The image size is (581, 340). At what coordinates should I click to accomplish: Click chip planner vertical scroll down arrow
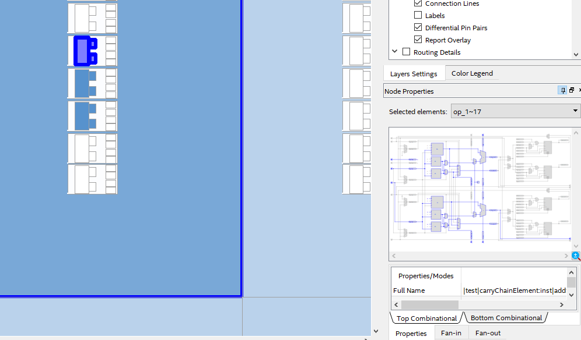[376, 331]
